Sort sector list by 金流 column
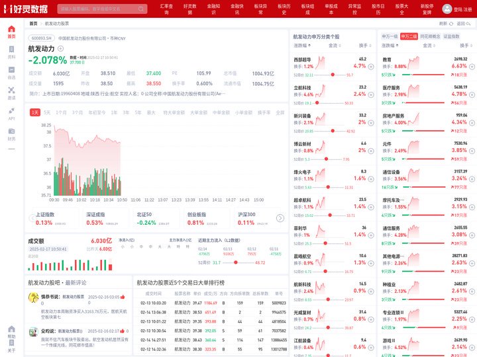This screenshot has height=357, width=477. click(x=429, y=46)
